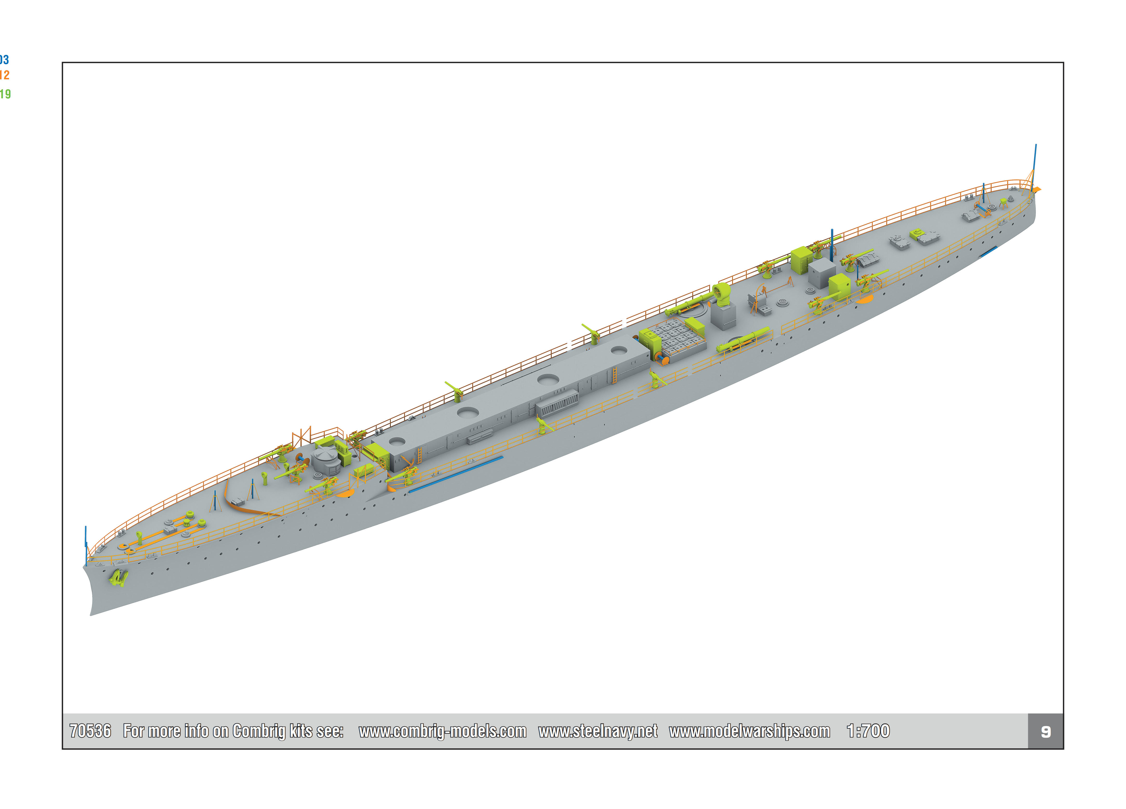Screen dimensions: 1126x809
Task: Click the aftmost round funnel opening
Action: pos(619,350)
